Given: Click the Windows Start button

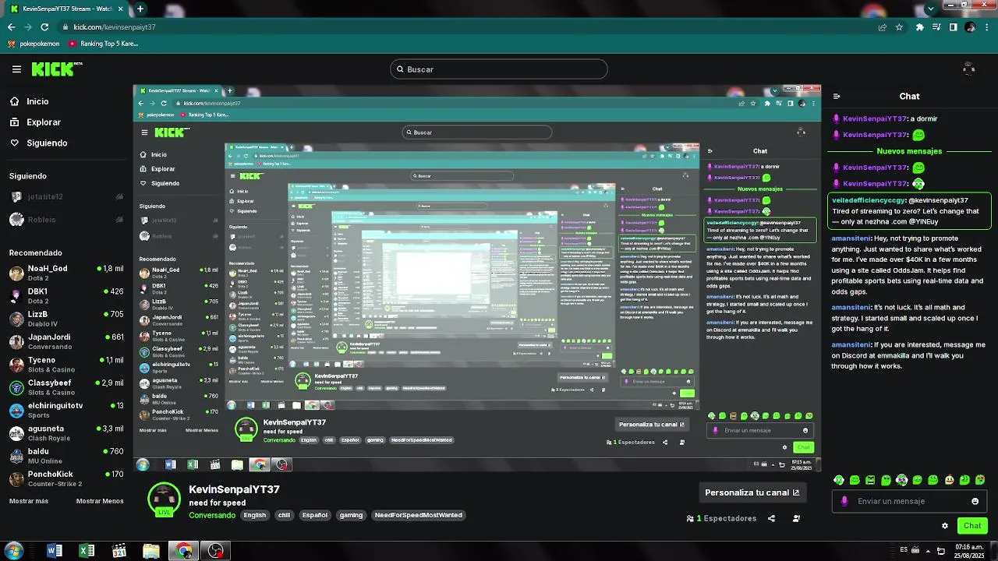Looking at the screenshot, I should [x=13, y=551].
